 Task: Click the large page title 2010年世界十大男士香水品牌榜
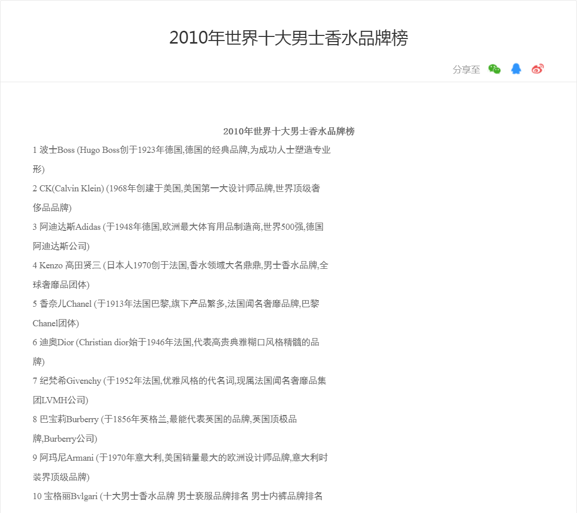click(288, 38)
